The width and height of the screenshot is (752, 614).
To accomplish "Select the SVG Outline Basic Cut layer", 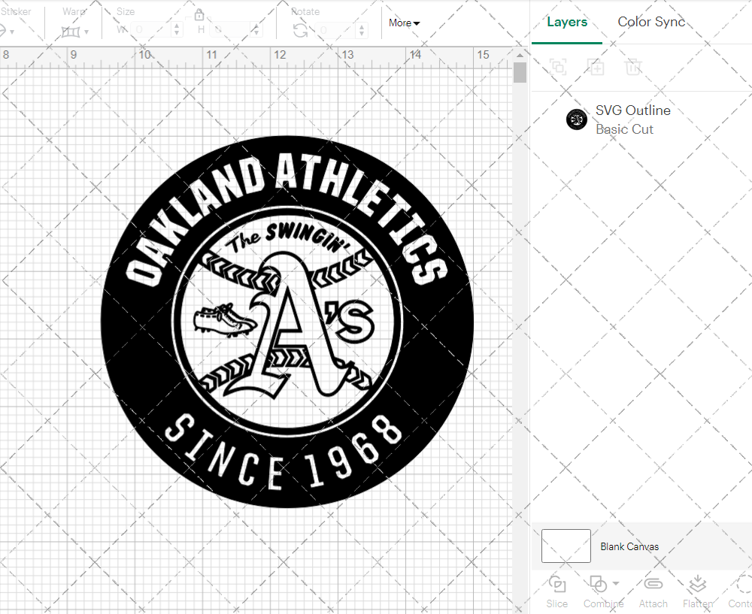I will (633, 119).
